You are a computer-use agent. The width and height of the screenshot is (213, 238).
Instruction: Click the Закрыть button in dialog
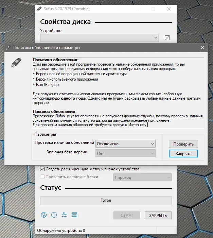[x=183, y=153]
